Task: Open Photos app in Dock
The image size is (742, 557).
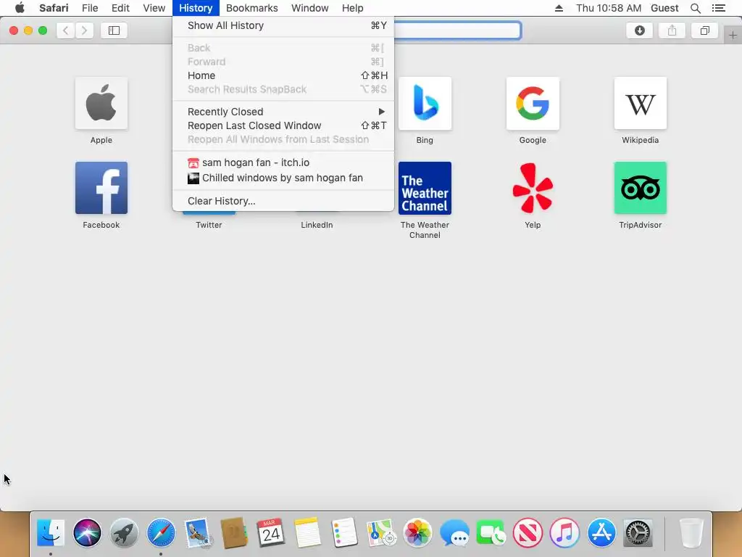Action: coord(418,532)
